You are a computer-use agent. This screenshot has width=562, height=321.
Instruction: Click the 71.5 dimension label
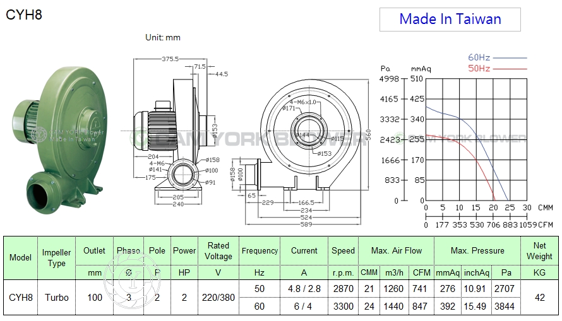click(200, 67)
